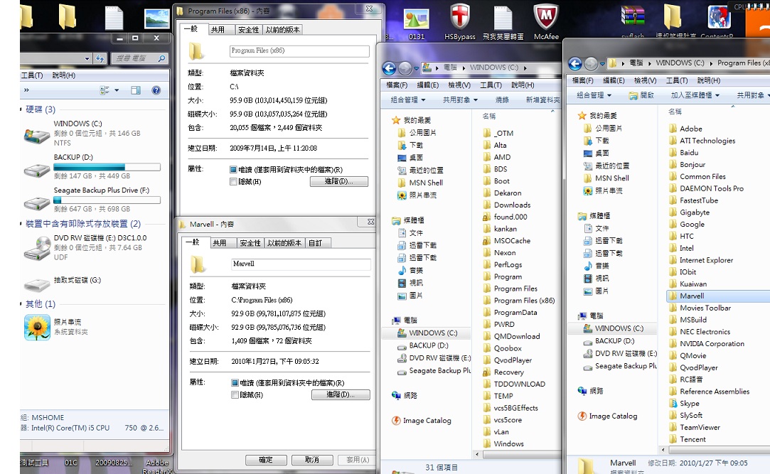Open the File menu in WINDOWS (C:) window
This screenshot has height=474, width=770.
[397, 85]
